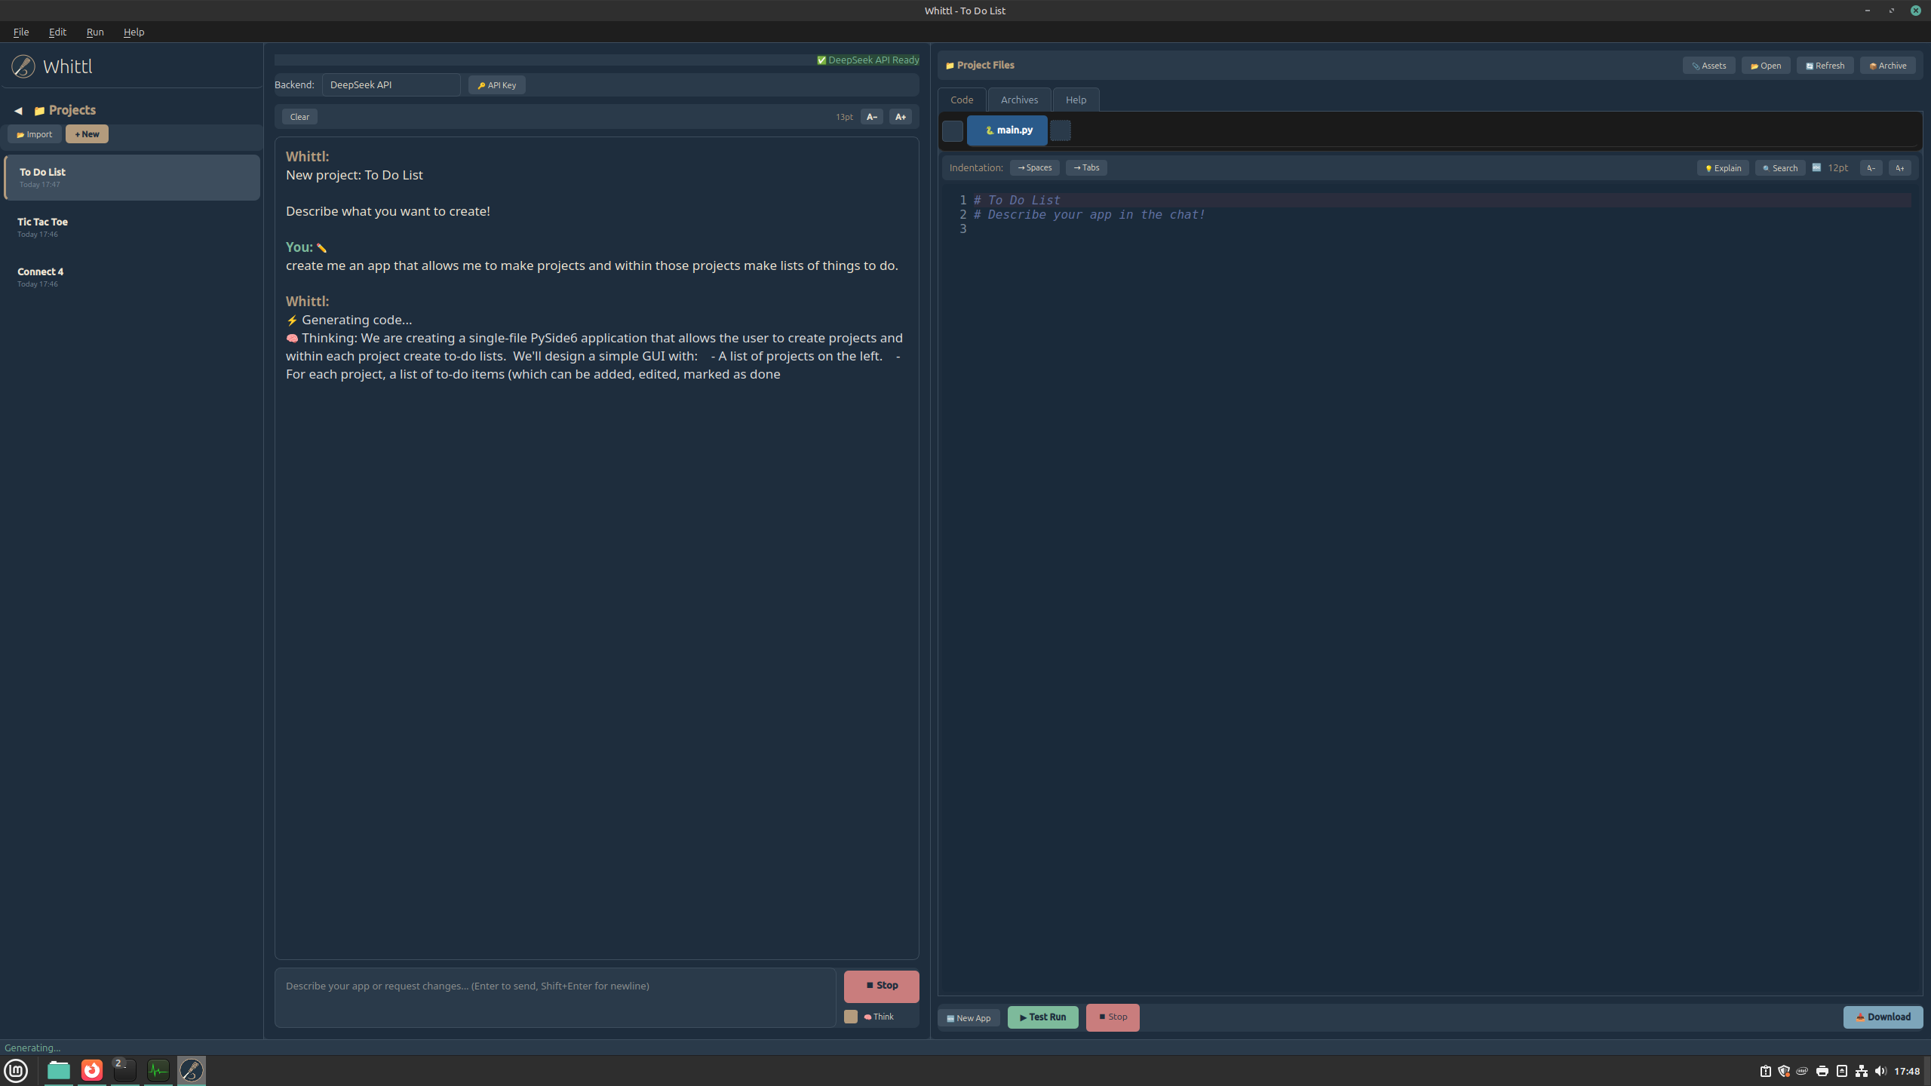Start a Test Run

1042,1017
